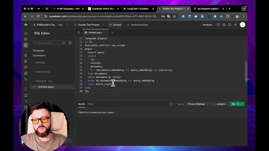269x151 pixels.
Task: Open a new SQL editor tab
Action: click(x=112, y=32)
